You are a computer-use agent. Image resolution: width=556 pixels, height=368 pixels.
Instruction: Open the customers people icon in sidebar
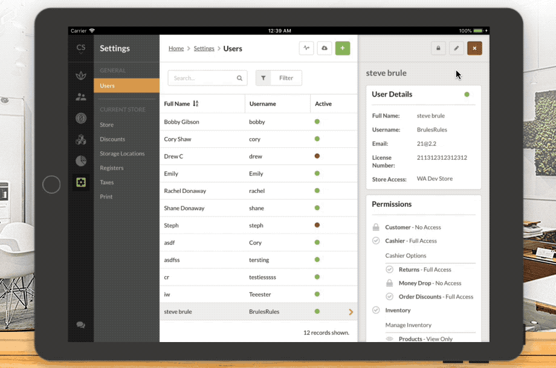81,97
